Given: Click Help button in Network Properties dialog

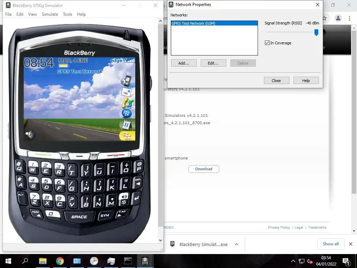Looking at the screenshot, I should click(x=306, y=81).
